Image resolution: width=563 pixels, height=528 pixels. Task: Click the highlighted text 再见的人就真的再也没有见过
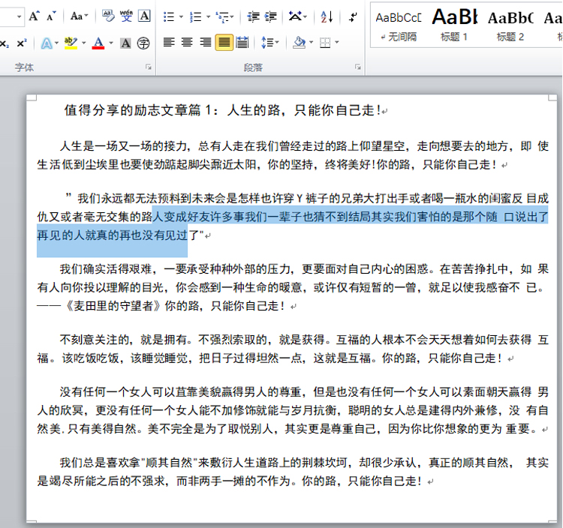coord(113,235)
